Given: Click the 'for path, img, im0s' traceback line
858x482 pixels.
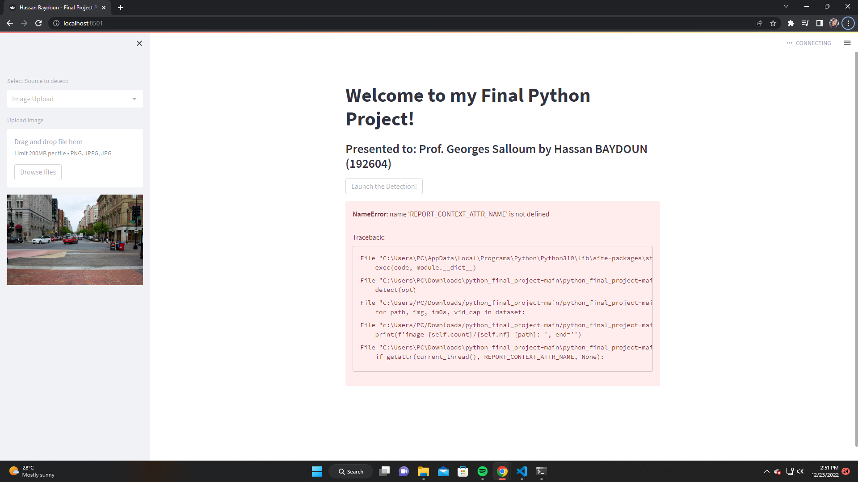Looking at the screenshot, I should (450, 312).
